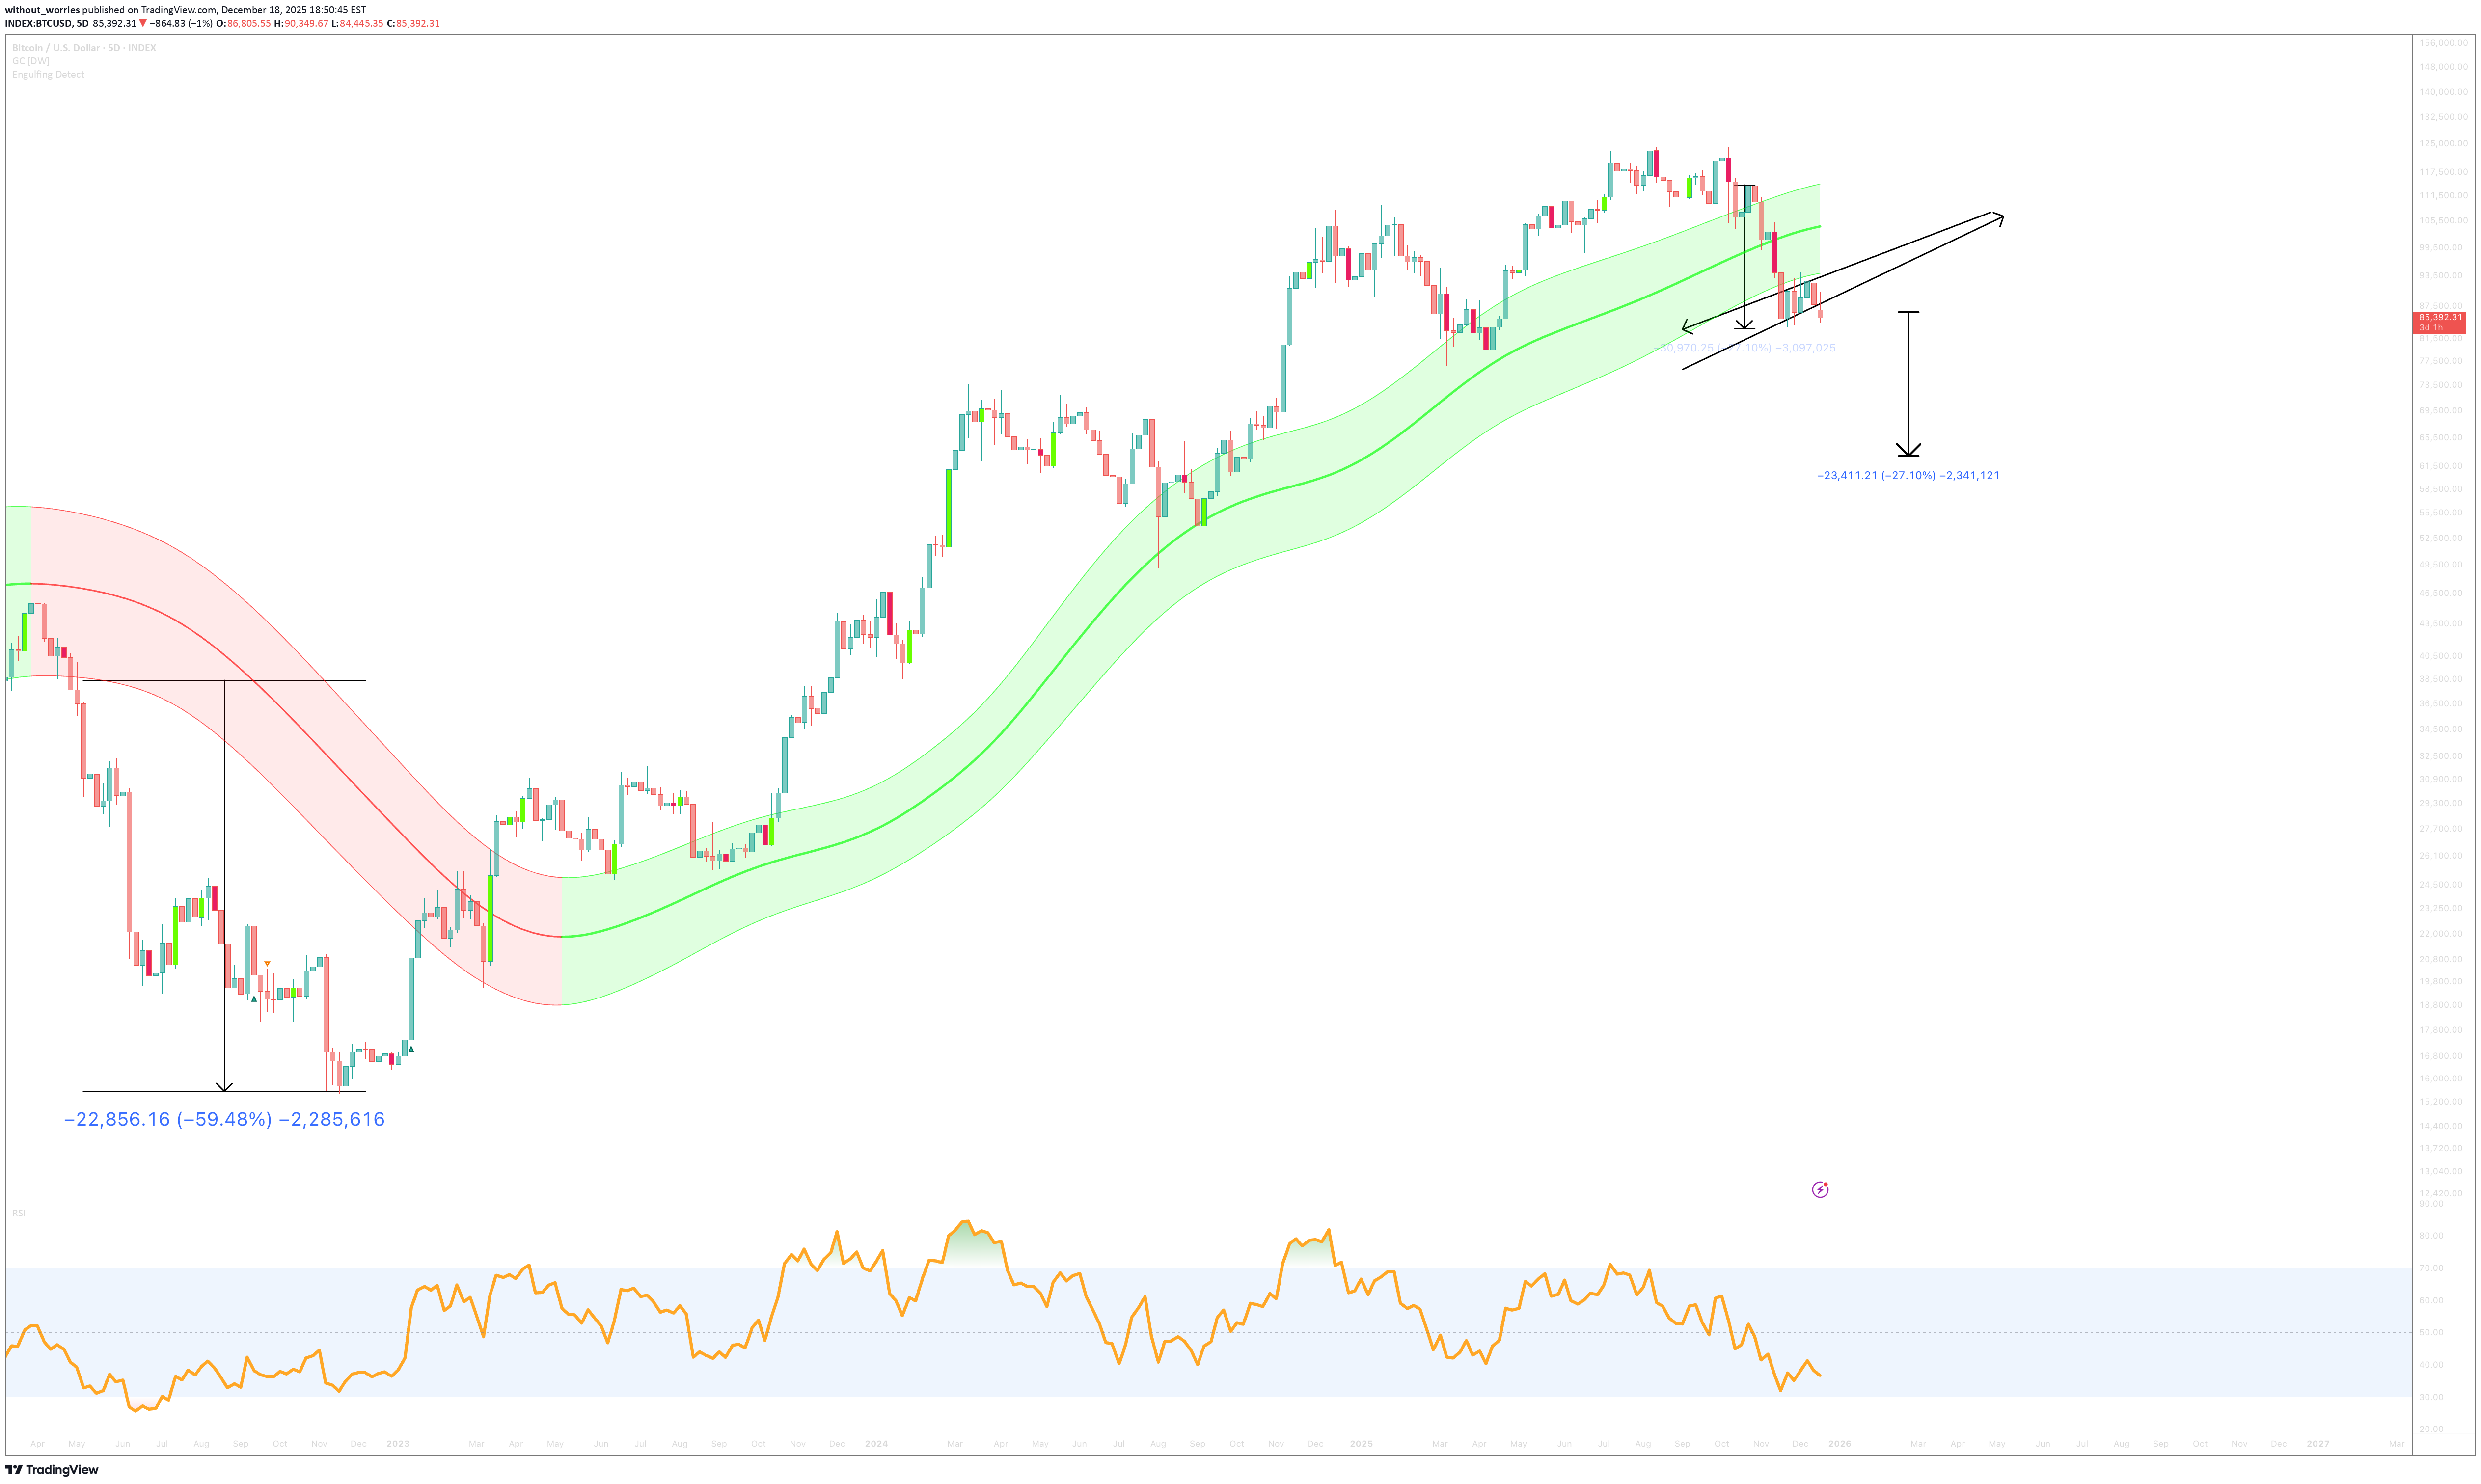Click the TradingView logo at bottom left
Viewport: 2481px width, 1484px height.
(x=52, y=1469)
